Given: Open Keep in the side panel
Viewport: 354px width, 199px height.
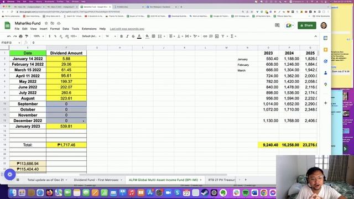Looking at the screenshot, I should click(326, 50).
